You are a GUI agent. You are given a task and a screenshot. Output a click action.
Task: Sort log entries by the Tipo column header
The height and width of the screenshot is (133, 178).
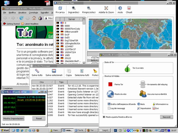tap(61, 82)
